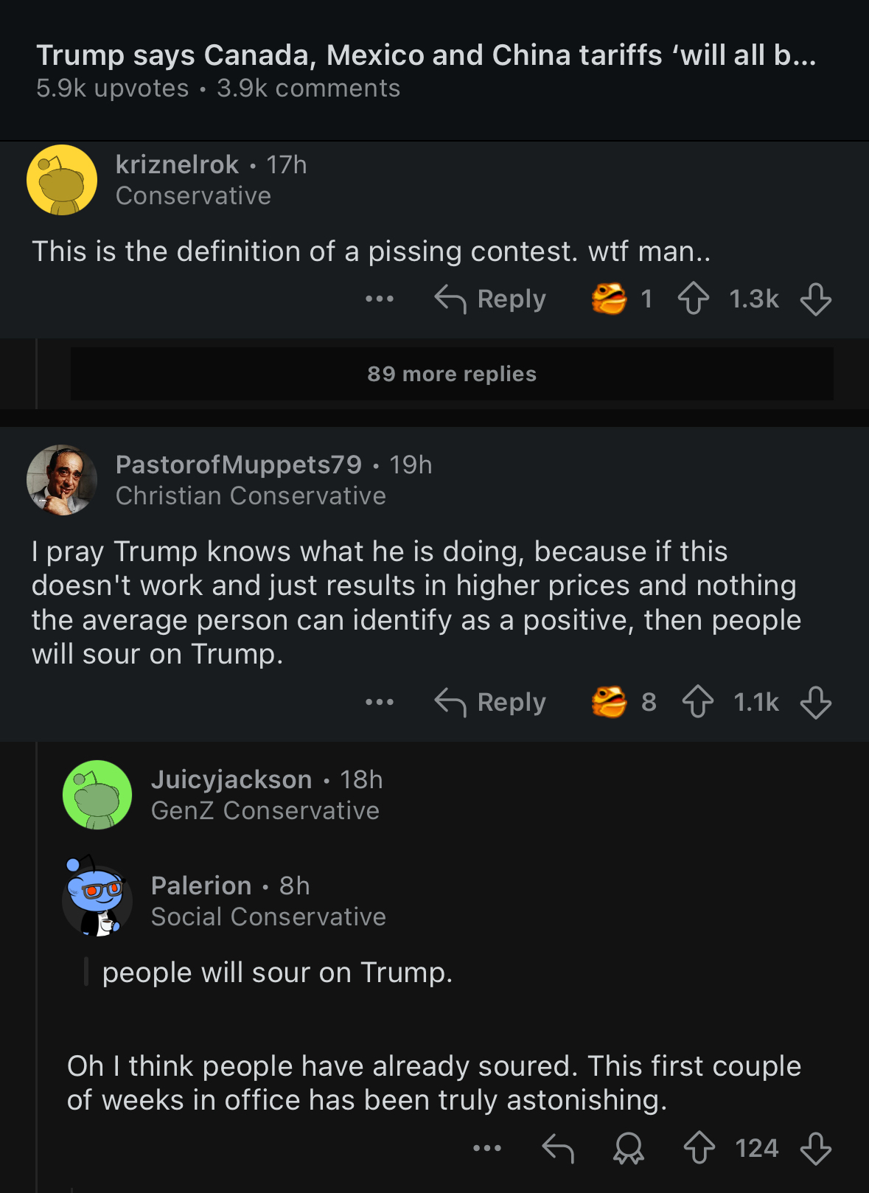View PastorofMuppets79's profile avatar

click(x=62, y=480)
